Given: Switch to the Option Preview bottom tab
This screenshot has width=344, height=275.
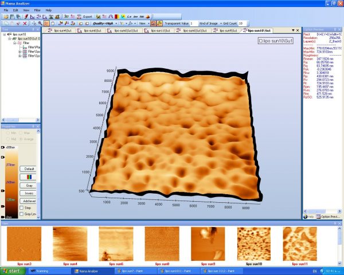Looking at the screenshot, I should [x=328, y=217].
